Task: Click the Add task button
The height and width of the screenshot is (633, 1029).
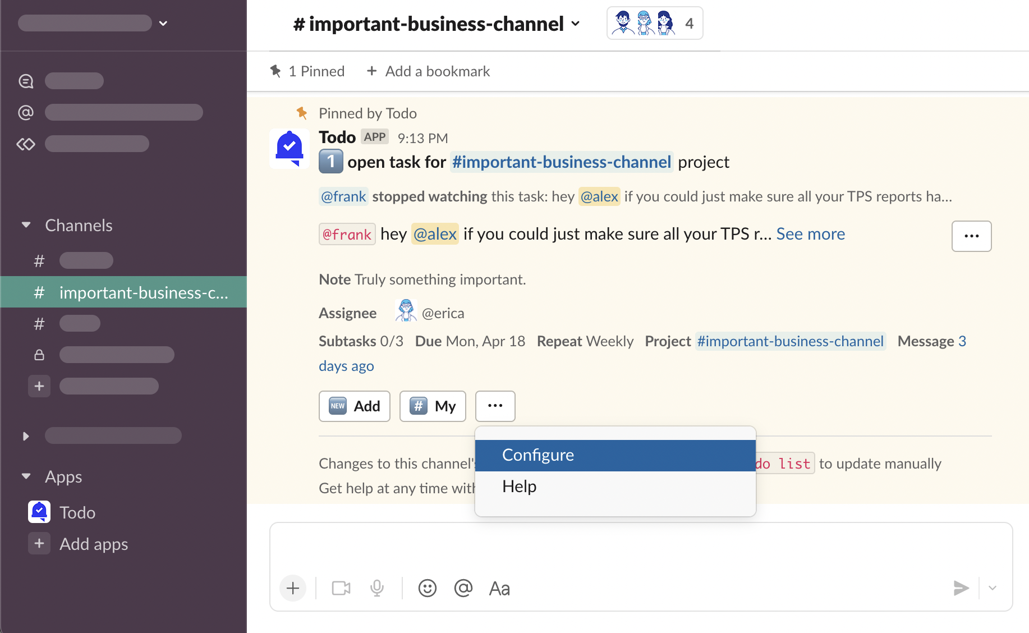Action: pos(354,406)
